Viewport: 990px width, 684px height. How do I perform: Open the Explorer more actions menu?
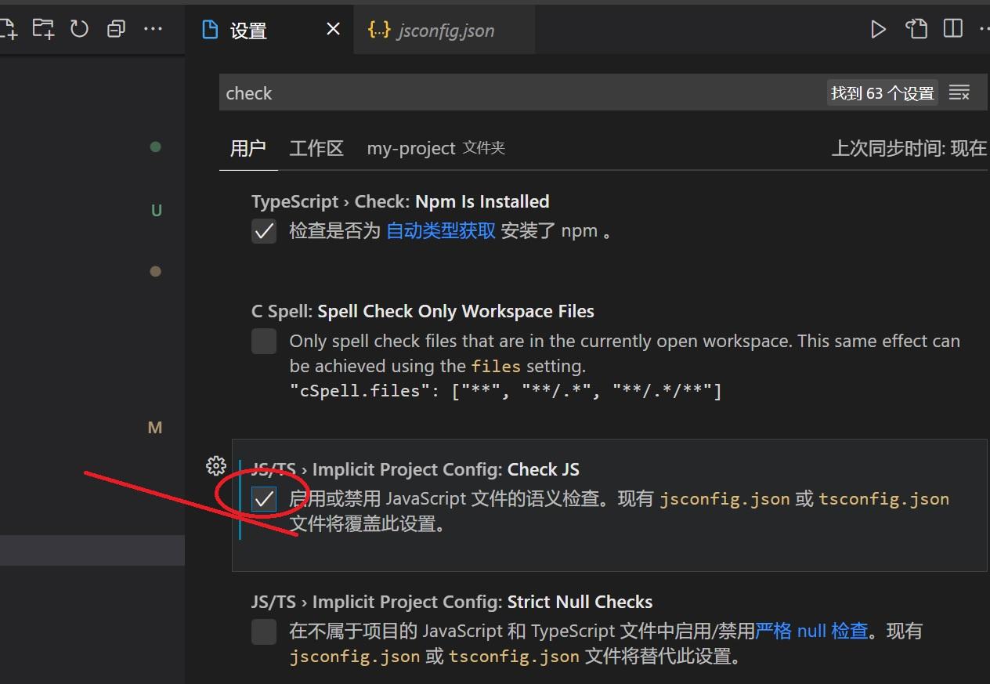154,28
